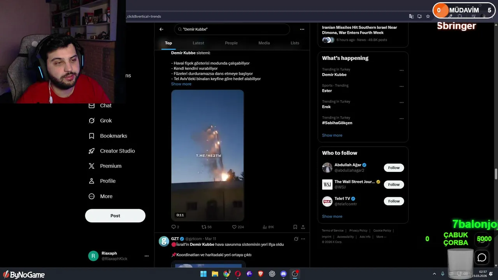Open Bookmarks in the sidebar
The width and height of the screenshot is (498, 280).
tap(108, 136)
